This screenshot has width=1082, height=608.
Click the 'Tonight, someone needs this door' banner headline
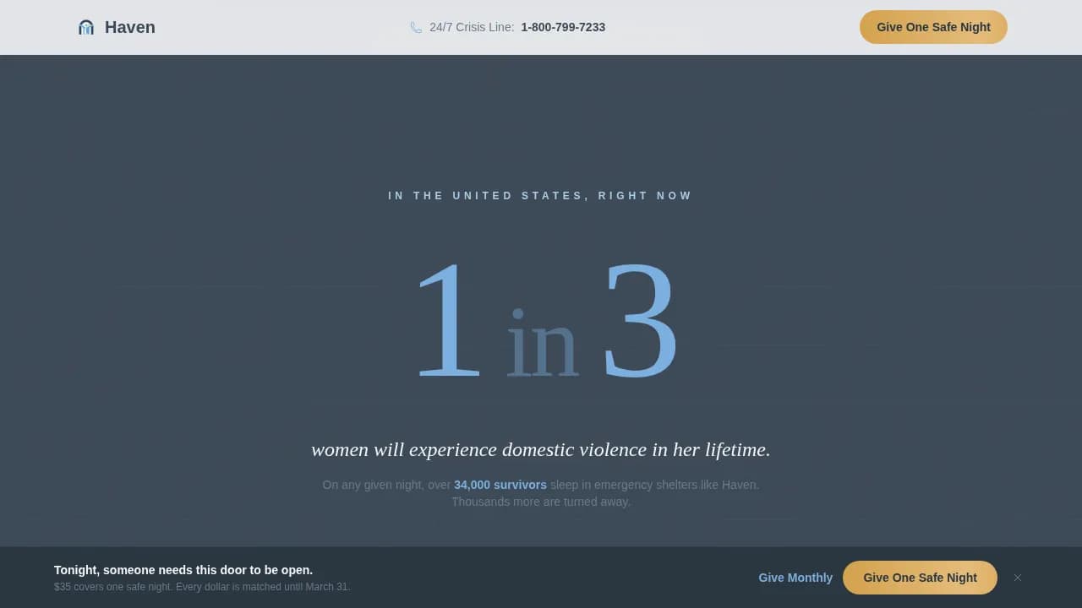(183, 570)
